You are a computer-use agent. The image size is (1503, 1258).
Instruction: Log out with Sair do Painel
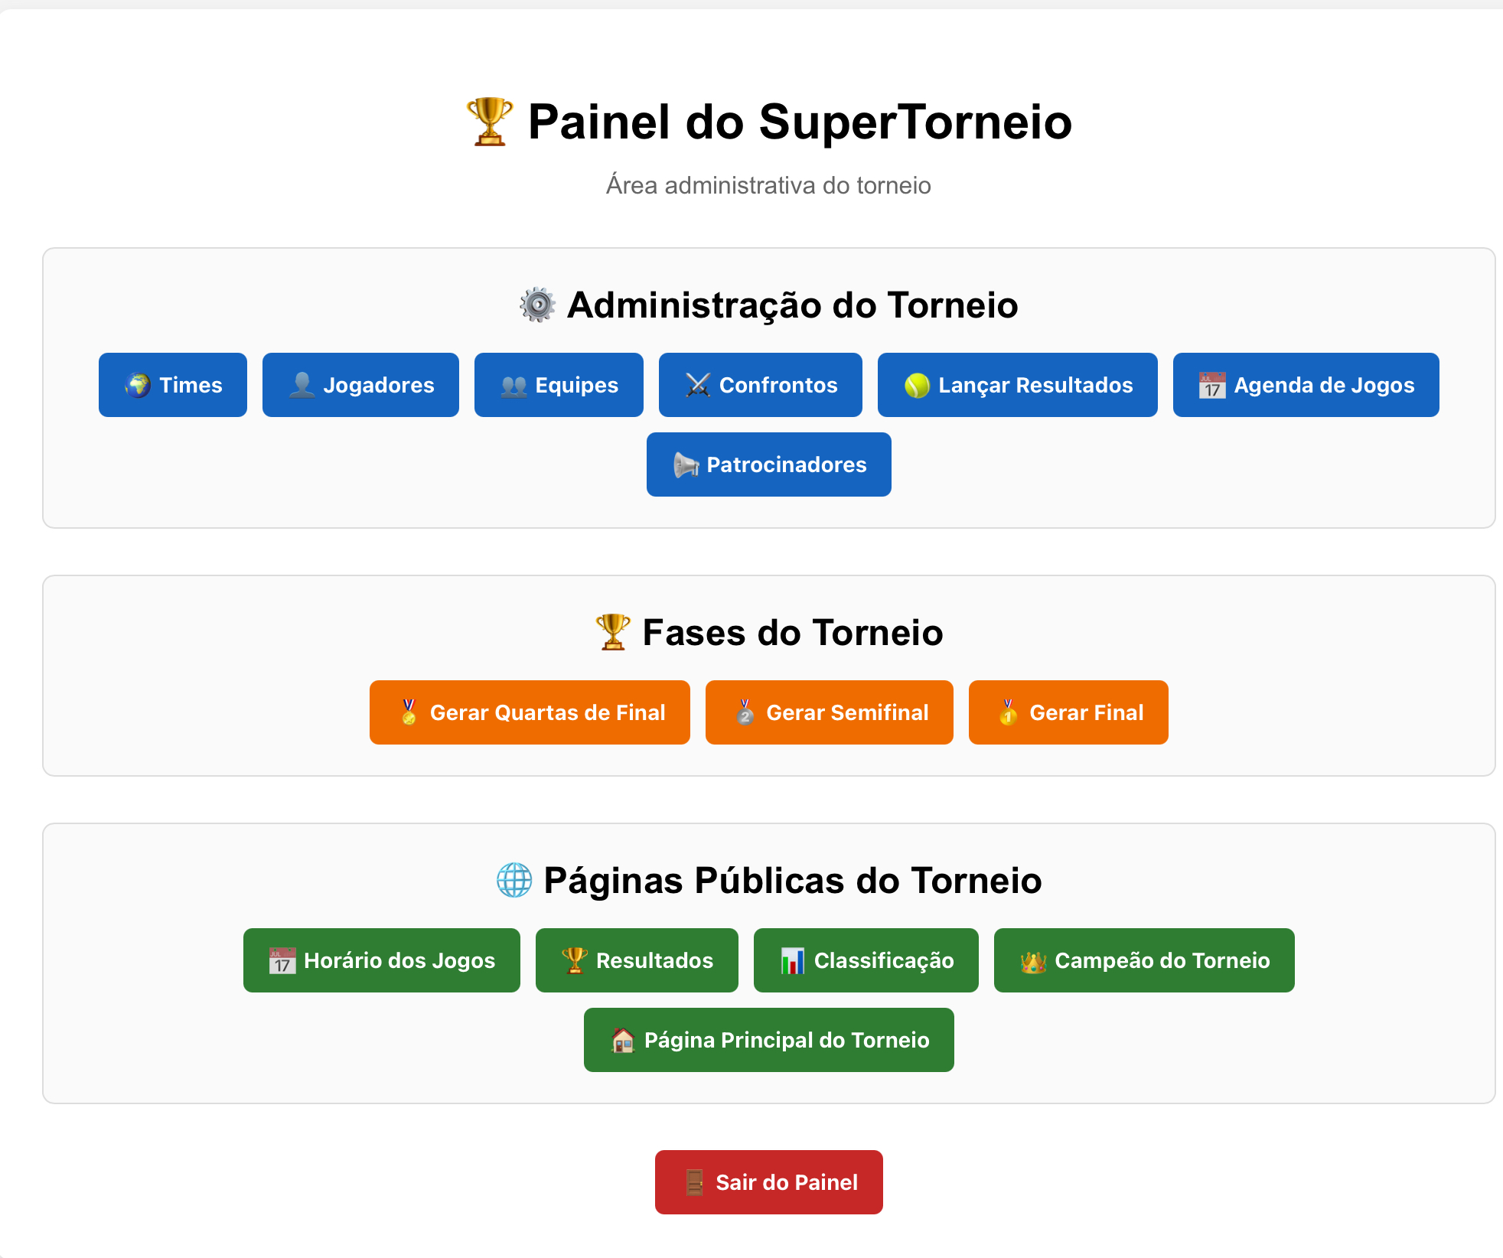(768, 1182)
